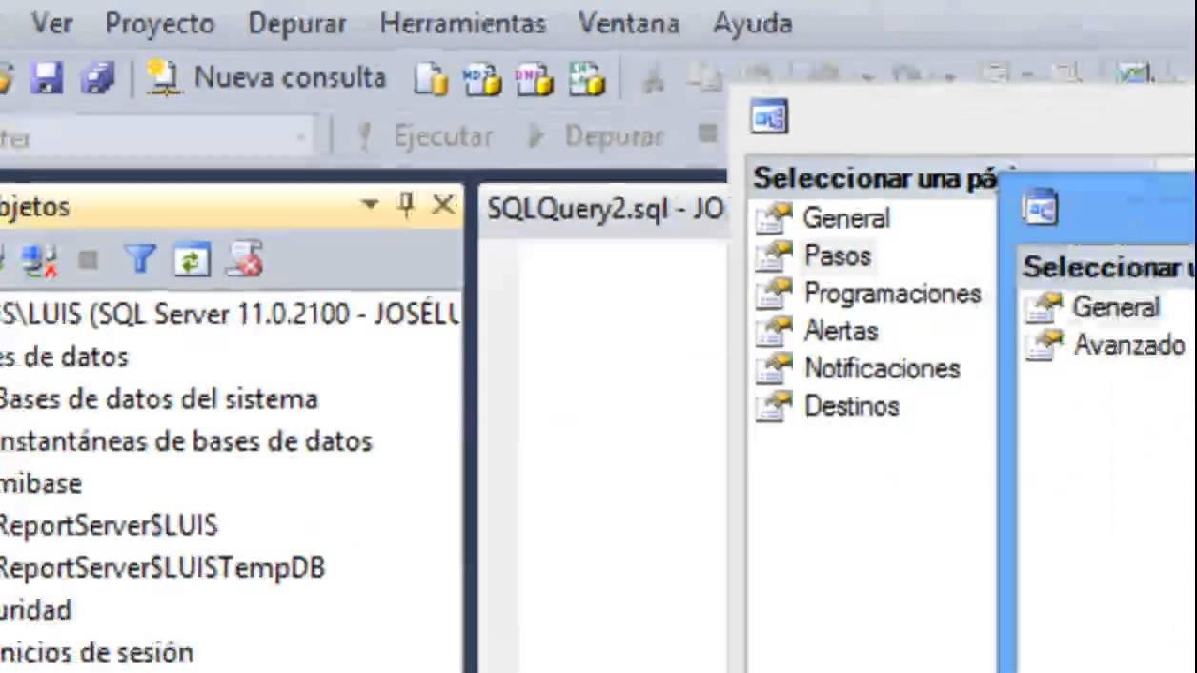
Task: Open the Proyecto menu
Action: point(159,23)
